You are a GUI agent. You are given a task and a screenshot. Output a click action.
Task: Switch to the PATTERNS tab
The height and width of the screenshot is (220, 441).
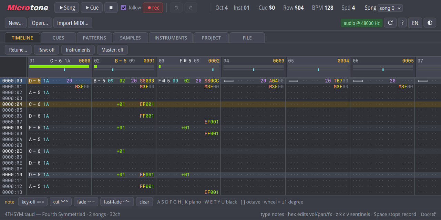[94, 38]
